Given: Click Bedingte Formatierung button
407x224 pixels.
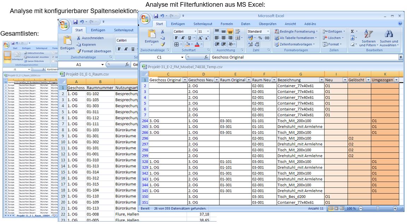Looking at the screenshot, I should pos(296,31).
